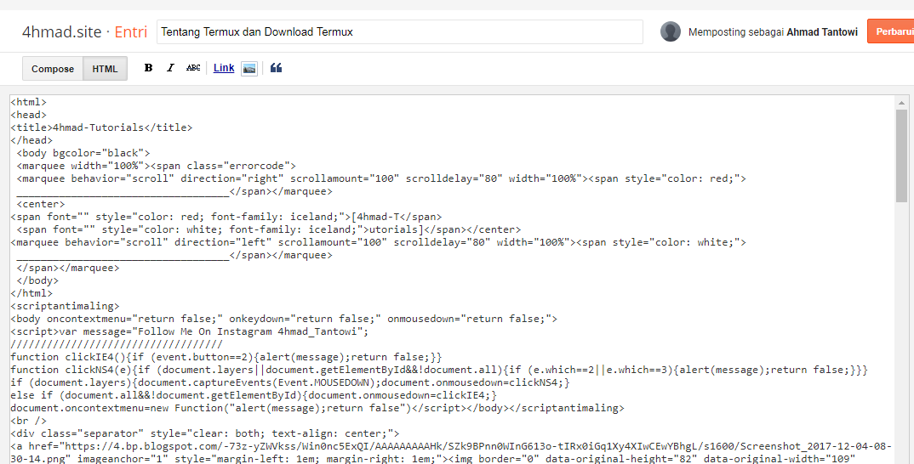The width and height of the screenshot is (914, 464).
Task: Click the div class="separator" line
Action: click(205, 433)
